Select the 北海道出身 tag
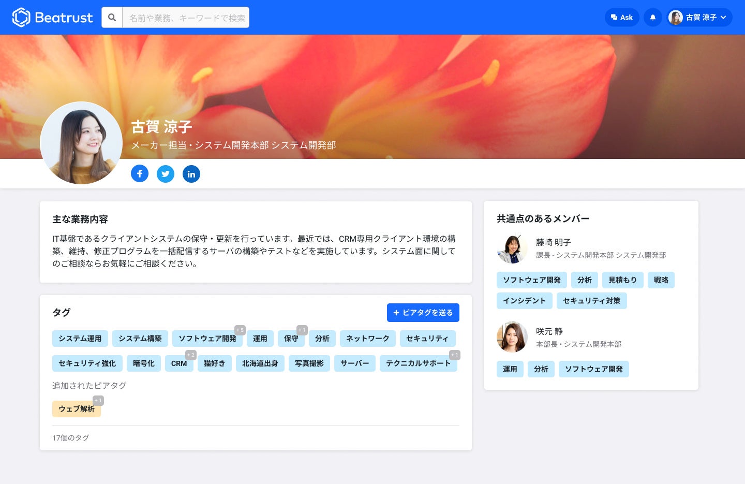 pos(260,363)
